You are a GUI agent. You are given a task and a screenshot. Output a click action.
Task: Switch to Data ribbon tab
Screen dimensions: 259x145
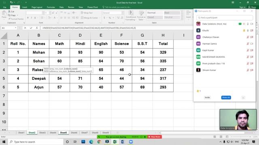[62, 7]
